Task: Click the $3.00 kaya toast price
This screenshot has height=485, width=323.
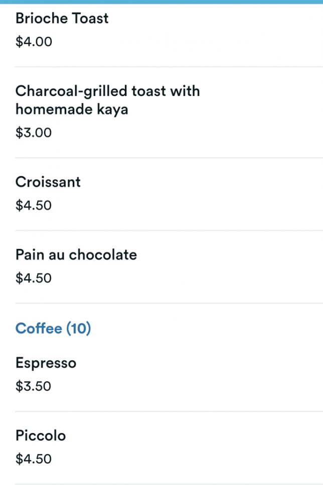Action: 34,133
